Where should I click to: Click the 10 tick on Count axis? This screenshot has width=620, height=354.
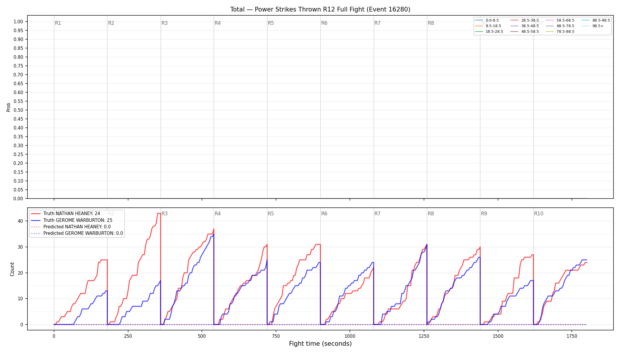pos(20,299)
